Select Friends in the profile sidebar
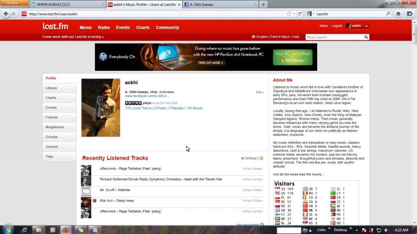The image size is (417, 234). (x=59, y=117)
